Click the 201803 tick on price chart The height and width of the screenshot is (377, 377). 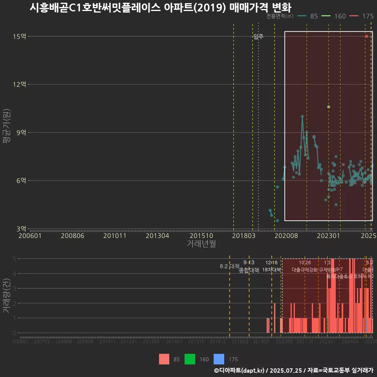[243, 236]
